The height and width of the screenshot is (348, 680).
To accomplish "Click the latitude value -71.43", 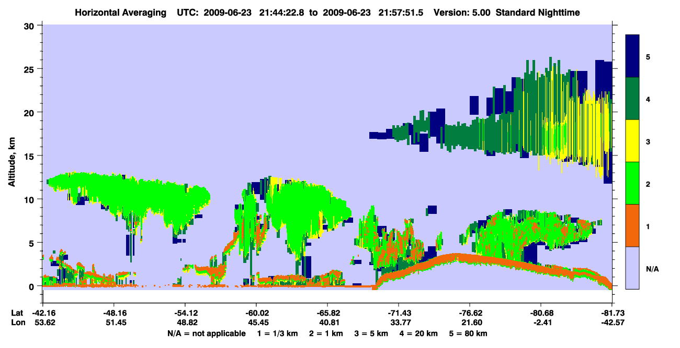I will pos(399,313).
